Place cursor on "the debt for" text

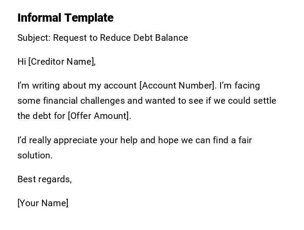tap(41, 116)
